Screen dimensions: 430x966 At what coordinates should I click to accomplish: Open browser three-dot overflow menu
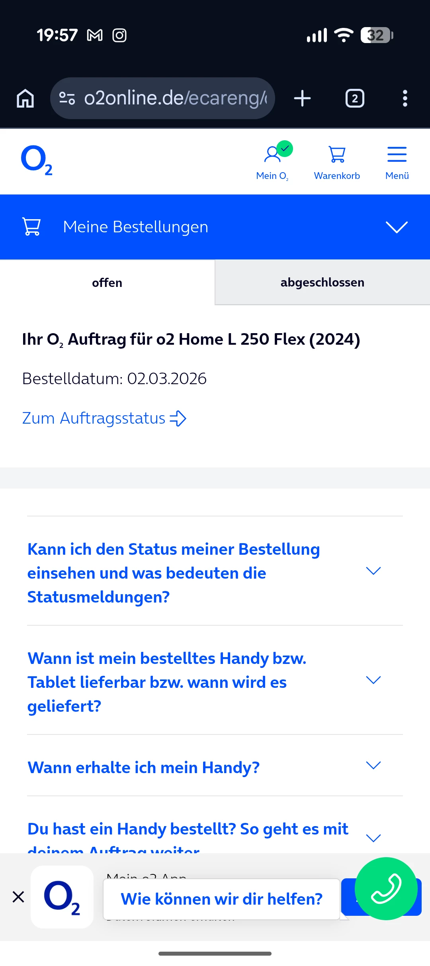pos(405,98)
